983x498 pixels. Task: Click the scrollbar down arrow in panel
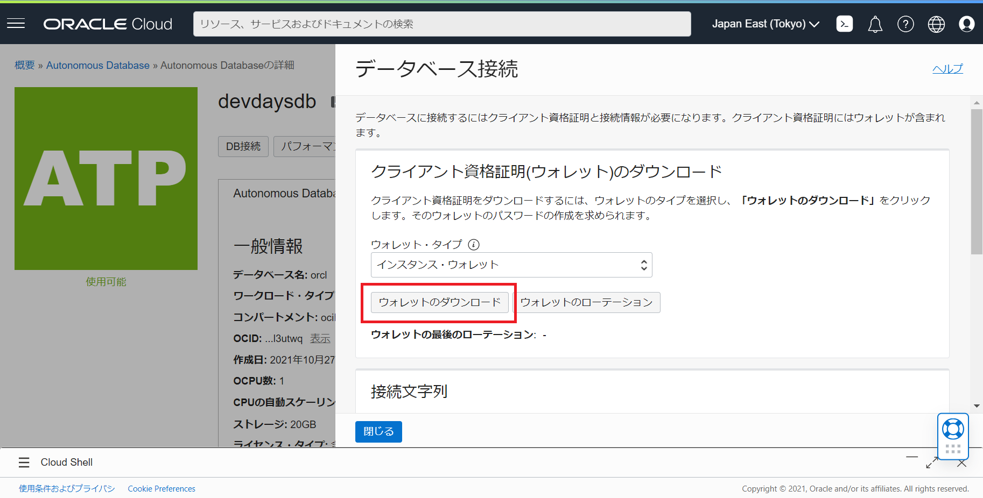pos(977,406)
